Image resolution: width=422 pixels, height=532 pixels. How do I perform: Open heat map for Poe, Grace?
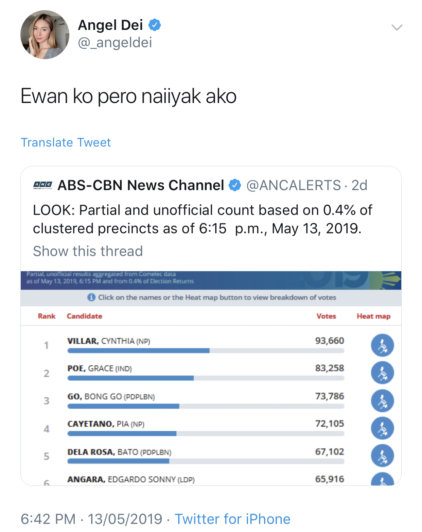(x=382, y=373)
